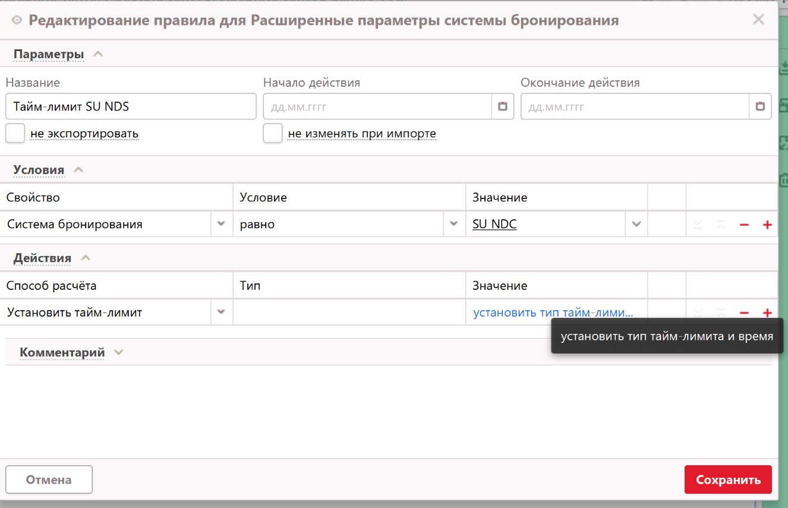Open calendar for Начало действия date
Viewport: 788px width, 508px height.
[x=502, y=107]
